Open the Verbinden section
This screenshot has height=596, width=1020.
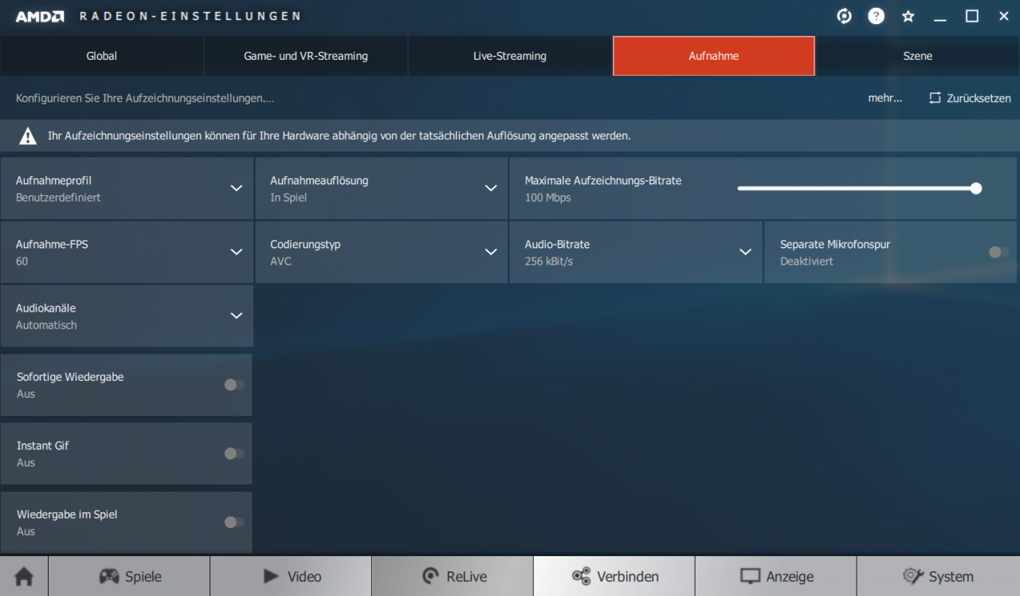coord(614,577)
